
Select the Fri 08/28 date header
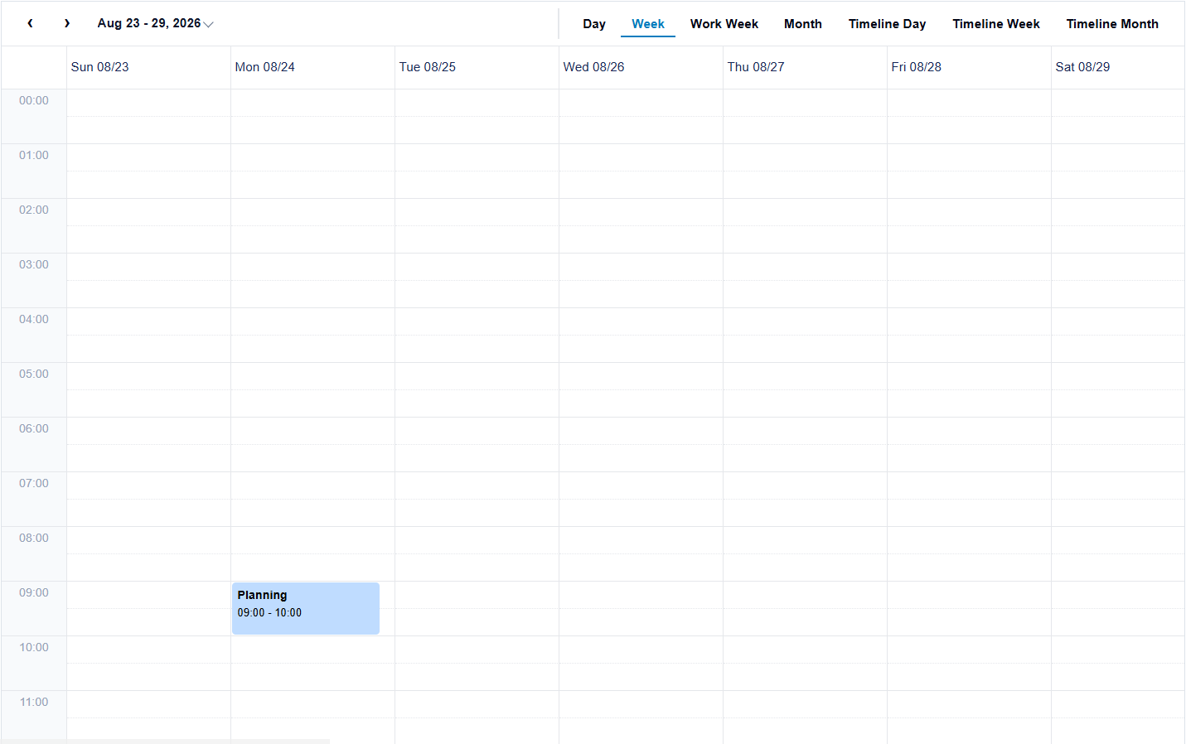point(917,67)
